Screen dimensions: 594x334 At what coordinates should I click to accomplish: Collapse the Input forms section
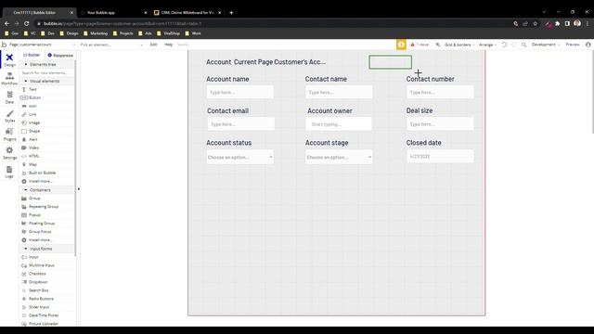26,249
